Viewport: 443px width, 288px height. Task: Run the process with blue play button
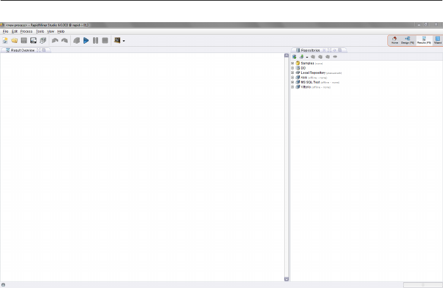point(86,40)
